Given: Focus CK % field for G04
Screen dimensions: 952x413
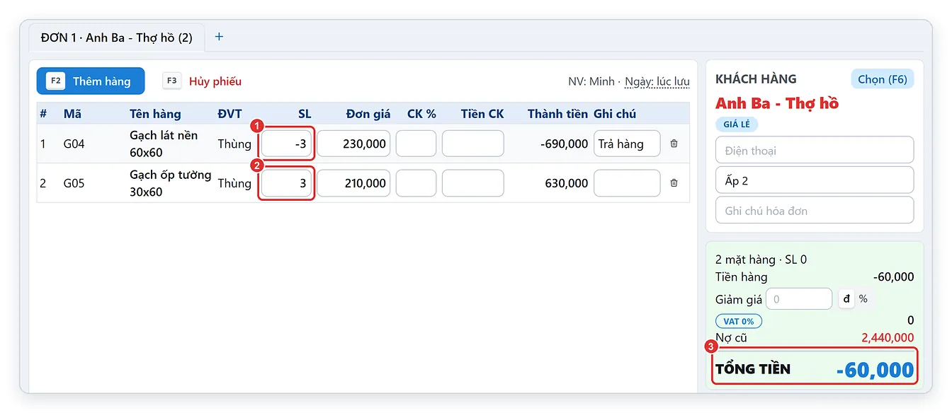Looking at the screenshot, I should [x=416, y=144].
